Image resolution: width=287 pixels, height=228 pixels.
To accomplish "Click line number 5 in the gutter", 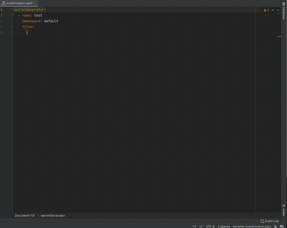I will tap(2, 32).
